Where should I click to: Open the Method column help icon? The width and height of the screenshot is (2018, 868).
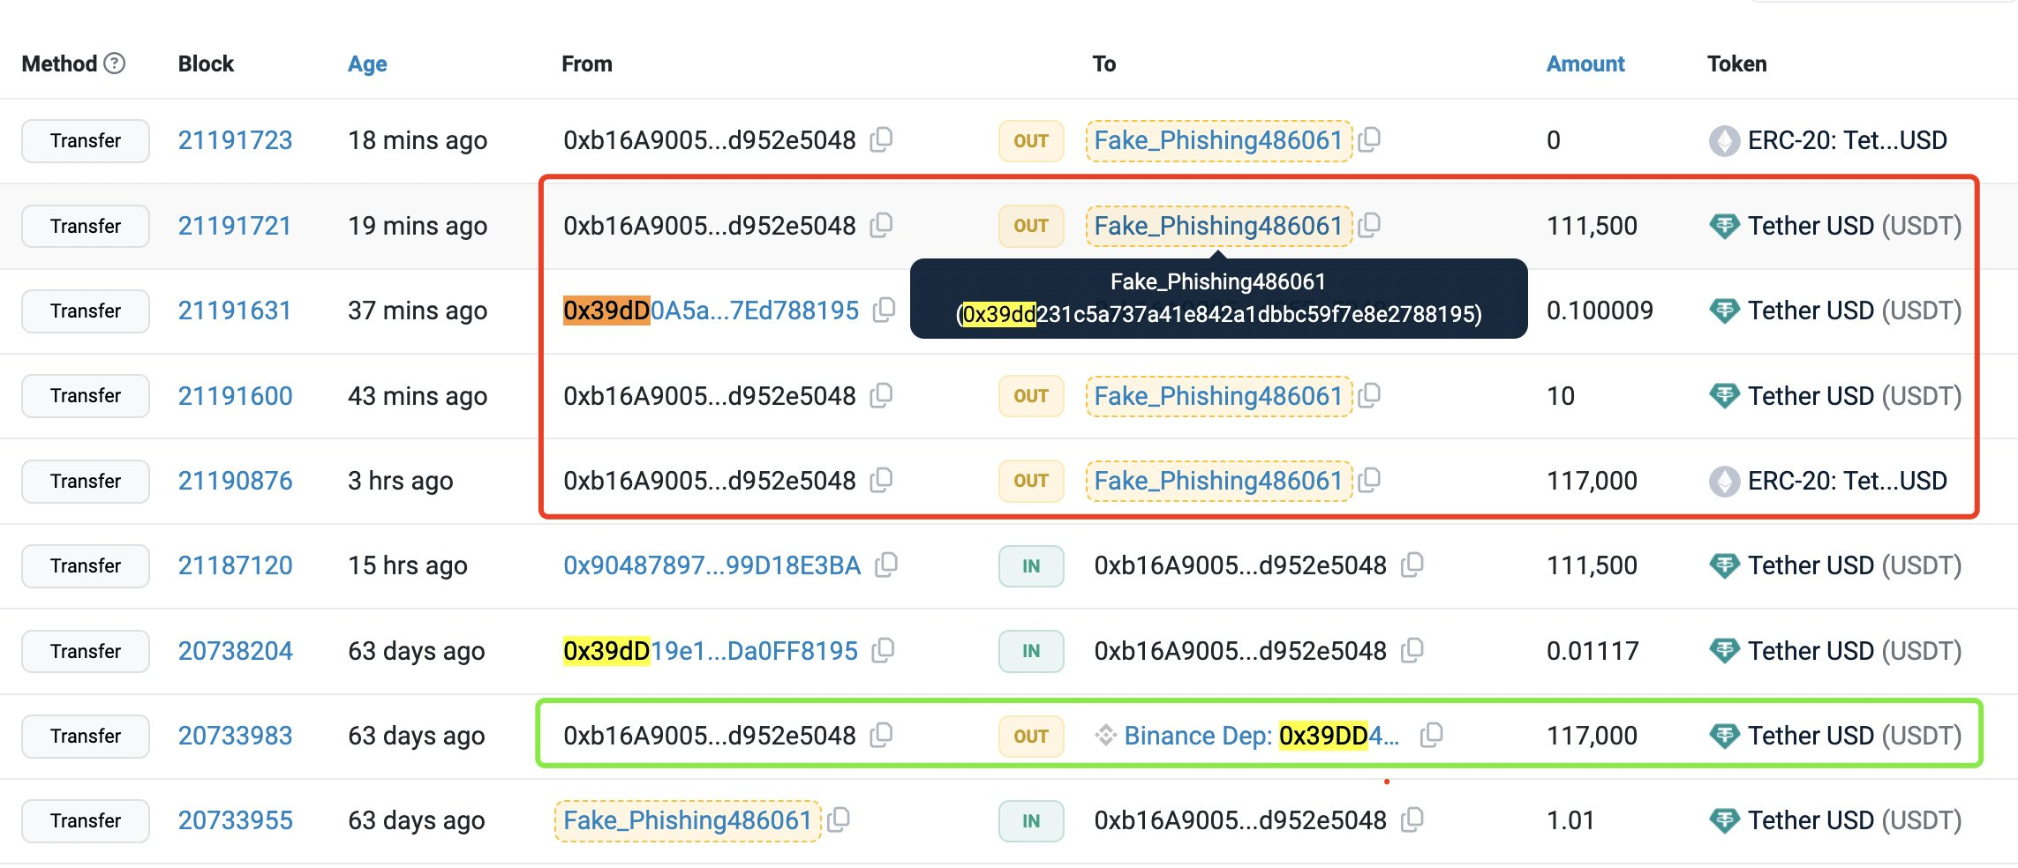pyautogui.click(x=114, y=63)
